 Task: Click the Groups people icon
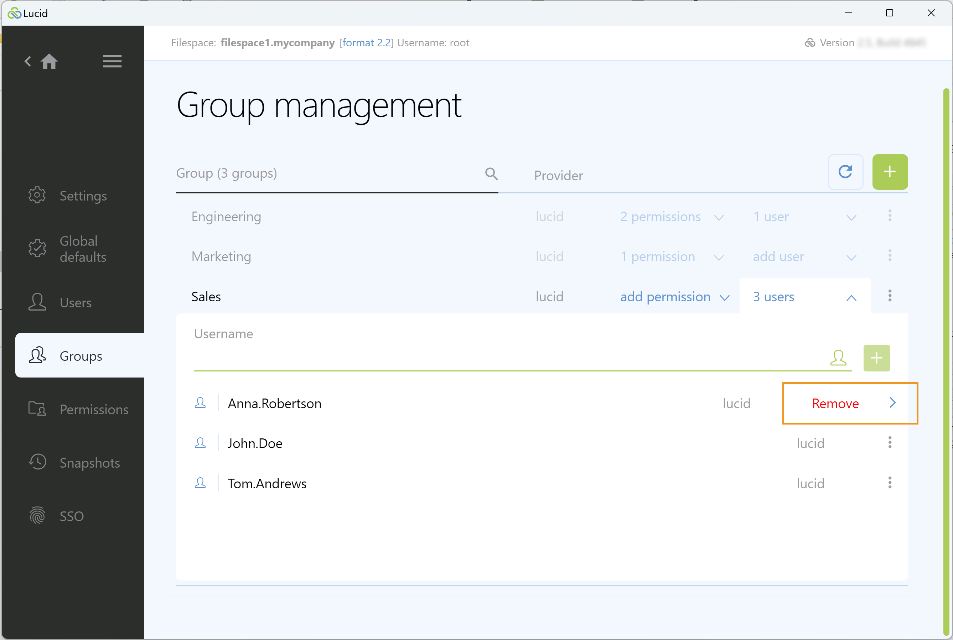click(x=37, y=355)
